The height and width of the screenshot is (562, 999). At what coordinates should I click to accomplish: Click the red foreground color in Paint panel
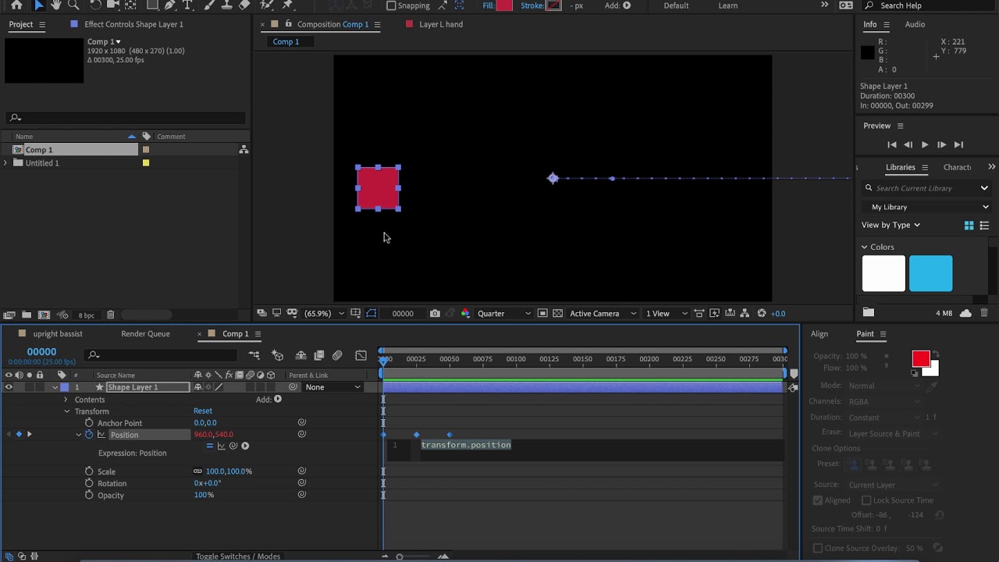click(921, 359)
